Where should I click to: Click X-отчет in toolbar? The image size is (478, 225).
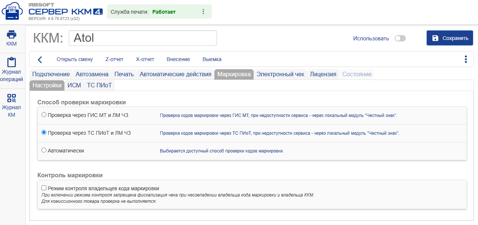(x=145, y=59)
